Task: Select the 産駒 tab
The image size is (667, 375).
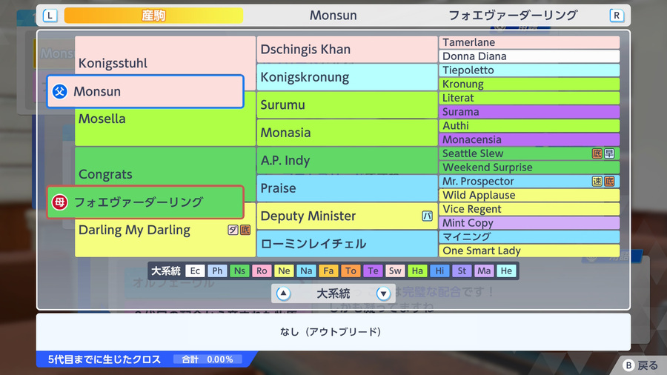Action: [x=153, y=16]
